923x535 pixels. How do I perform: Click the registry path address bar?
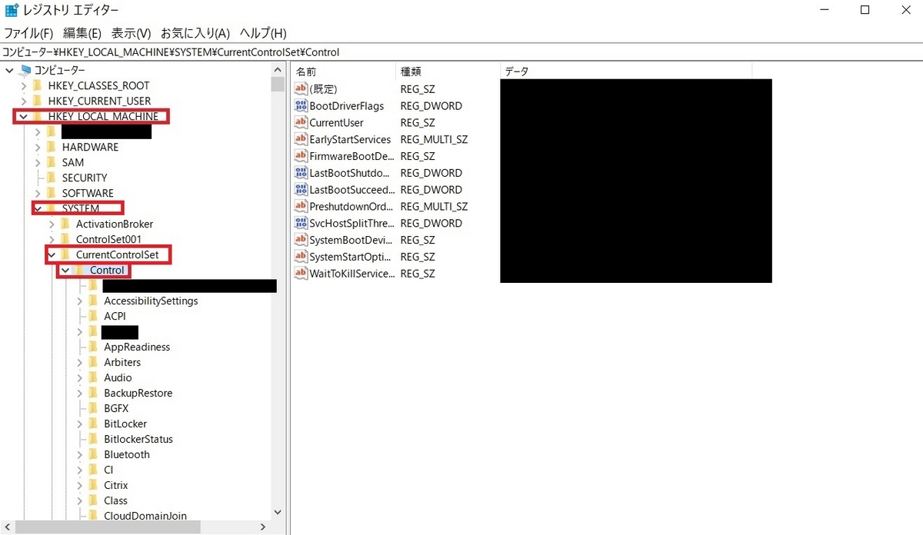461,52
